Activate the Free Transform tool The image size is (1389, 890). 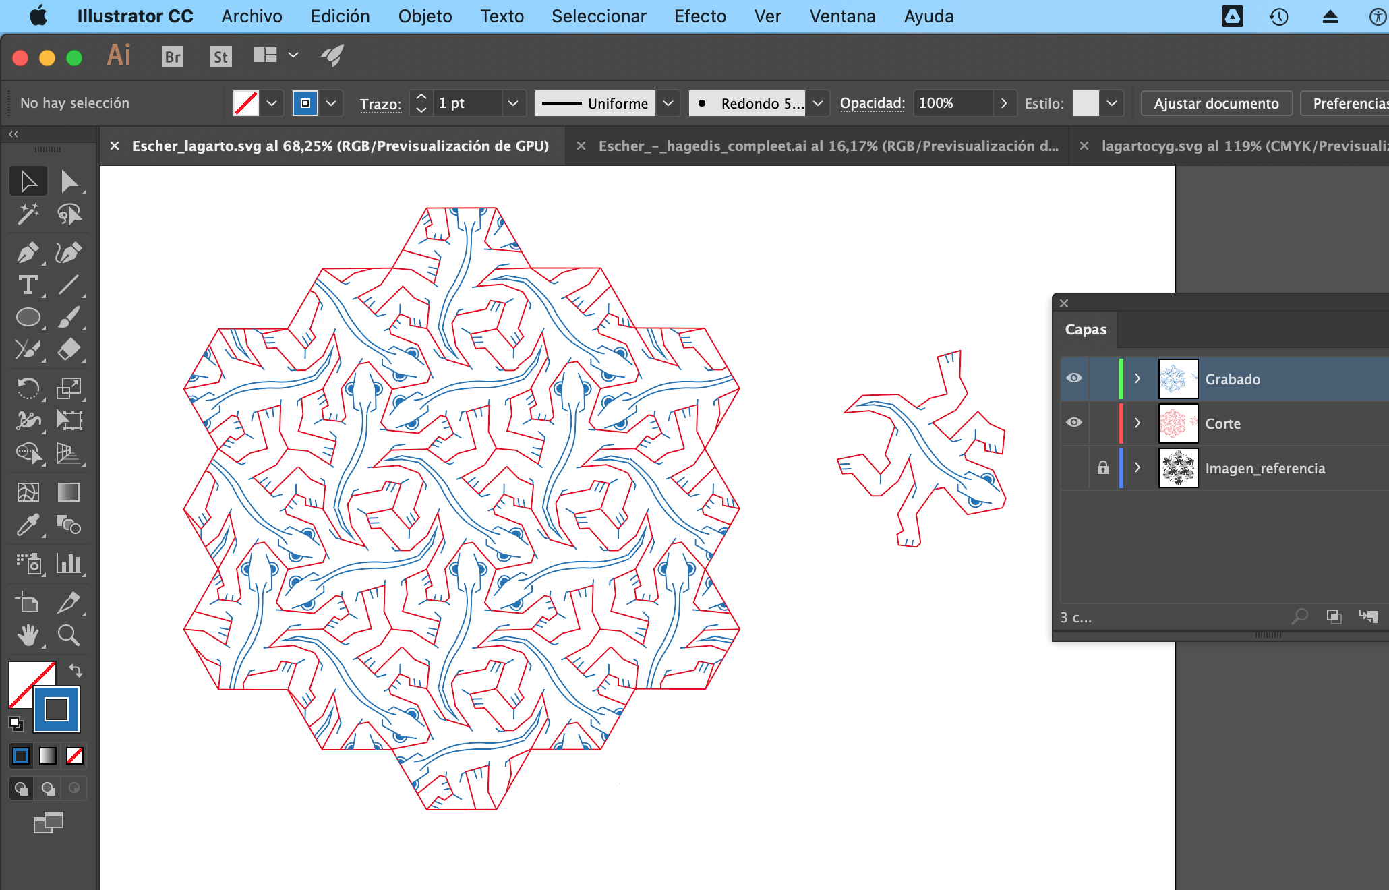[69, 421]
